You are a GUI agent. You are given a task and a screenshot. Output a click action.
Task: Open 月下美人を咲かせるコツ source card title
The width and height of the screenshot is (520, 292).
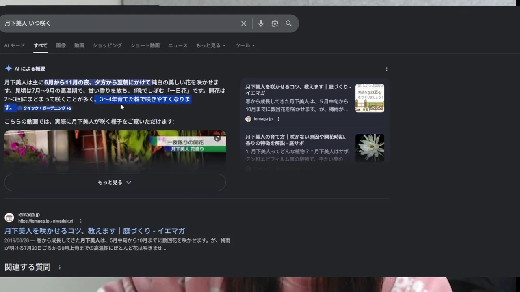coord(298,90)
